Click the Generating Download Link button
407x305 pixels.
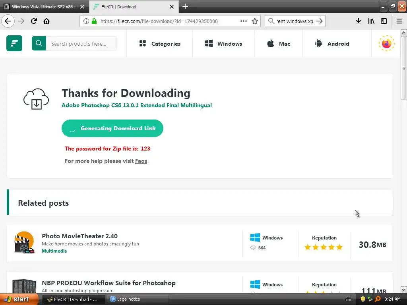(112, 128)
